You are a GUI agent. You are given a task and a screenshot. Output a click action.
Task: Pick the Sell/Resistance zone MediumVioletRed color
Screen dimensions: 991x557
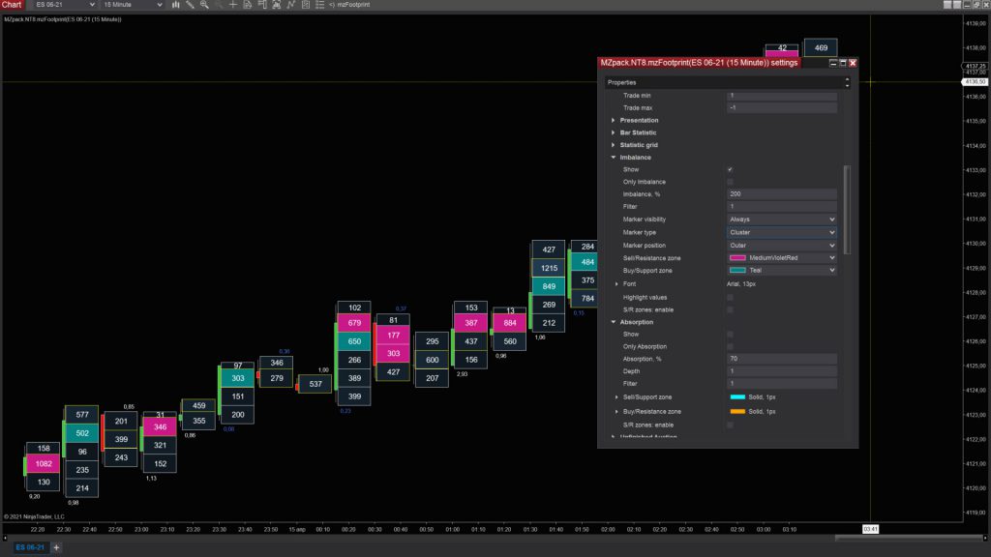coord(782,257)
